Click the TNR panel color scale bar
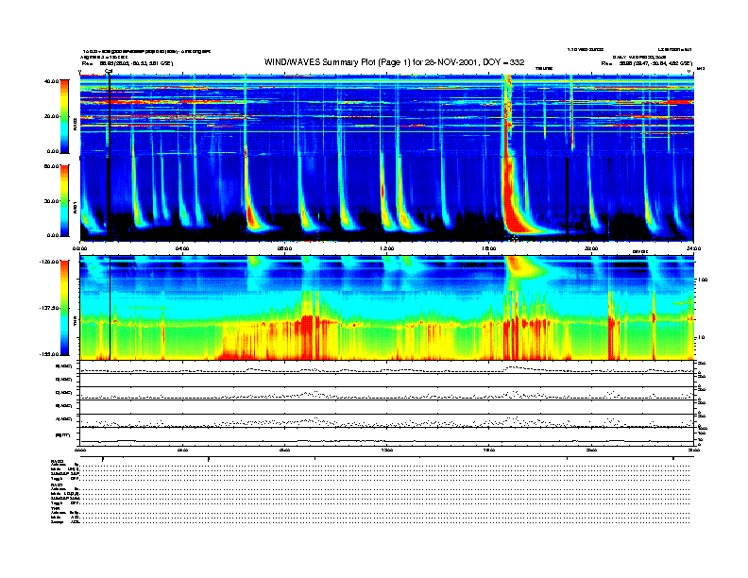Screen dimensions: 748x578 pos(65,308)
